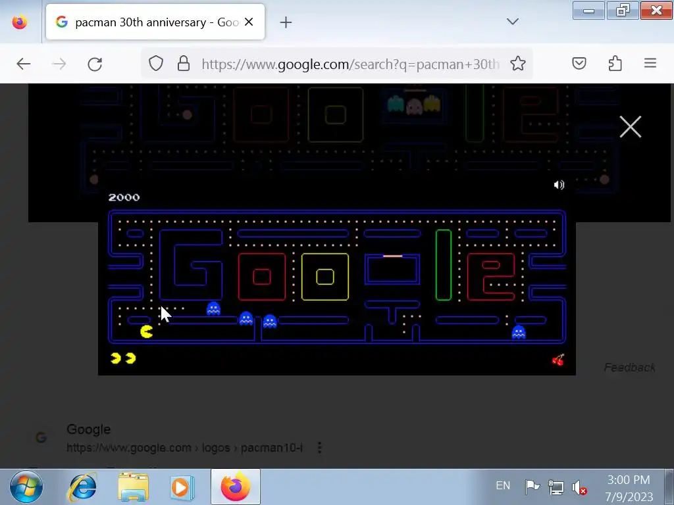Expand the list all tabs chevron
674x505 pixels.
tap(512, 22)
